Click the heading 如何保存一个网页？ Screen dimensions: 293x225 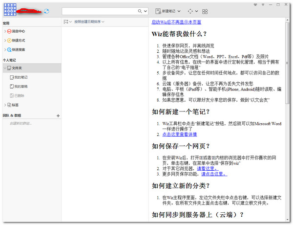[x=181, y=146]
